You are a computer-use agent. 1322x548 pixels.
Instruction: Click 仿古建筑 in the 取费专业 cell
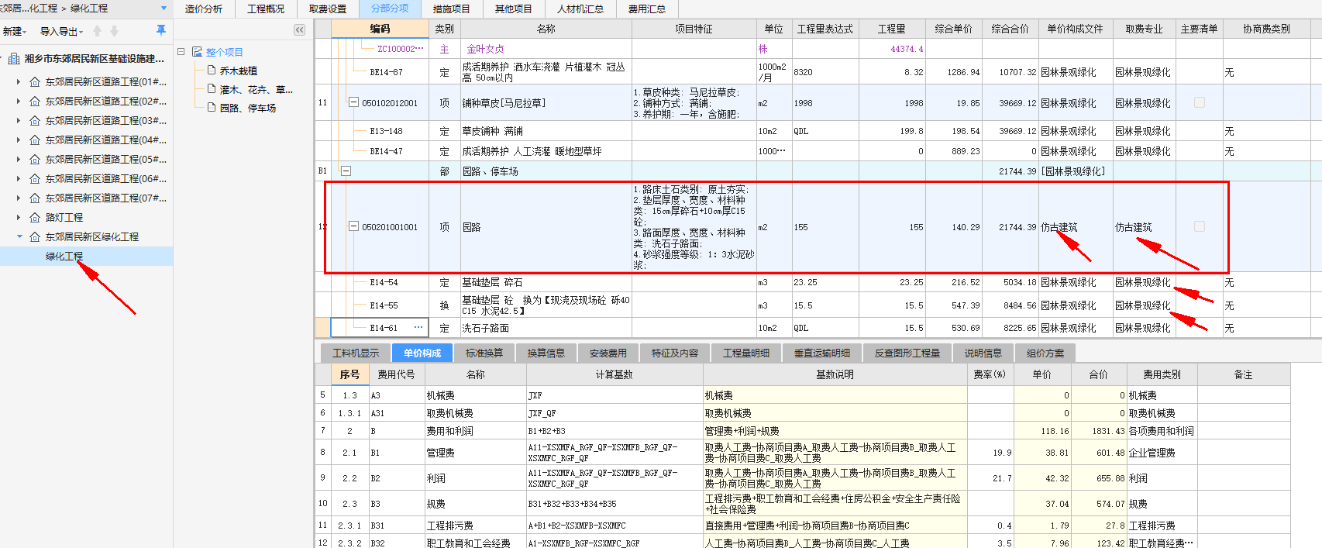[1134, 227]
